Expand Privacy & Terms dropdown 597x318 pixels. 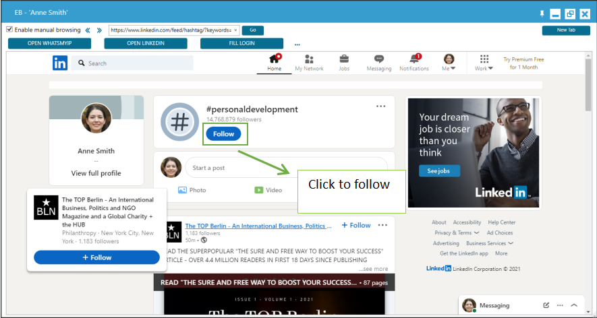(x=457, y=233)
